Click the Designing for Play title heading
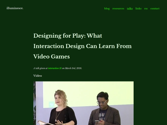The width and height of the screenshot is (167, 125). tap(83, 46)
